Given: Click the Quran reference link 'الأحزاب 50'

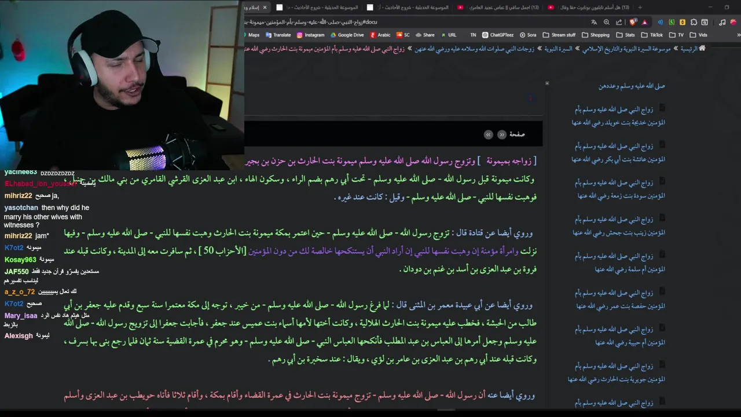Looking at the screenshot, I should pos(222,251).
